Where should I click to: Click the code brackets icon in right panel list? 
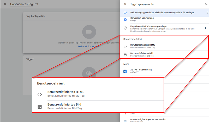pos(125,47)
